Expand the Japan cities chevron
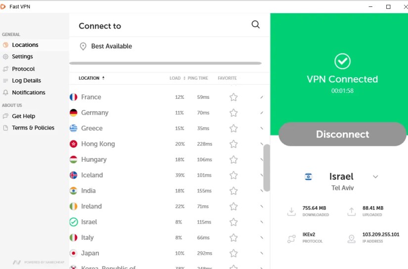This screenshot has height=269, width=408. [262, 253]
